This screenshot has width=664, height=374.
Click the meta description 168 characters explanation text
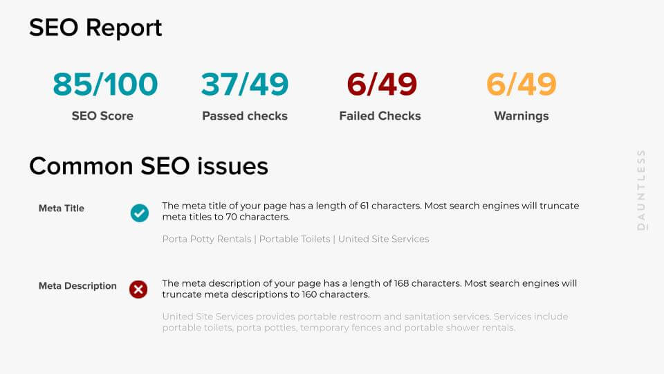[x=369, y=289]
